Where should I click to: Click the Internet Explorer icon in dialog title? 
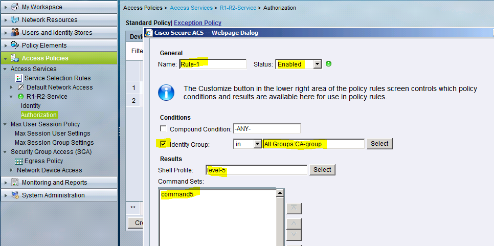[149, 32]
